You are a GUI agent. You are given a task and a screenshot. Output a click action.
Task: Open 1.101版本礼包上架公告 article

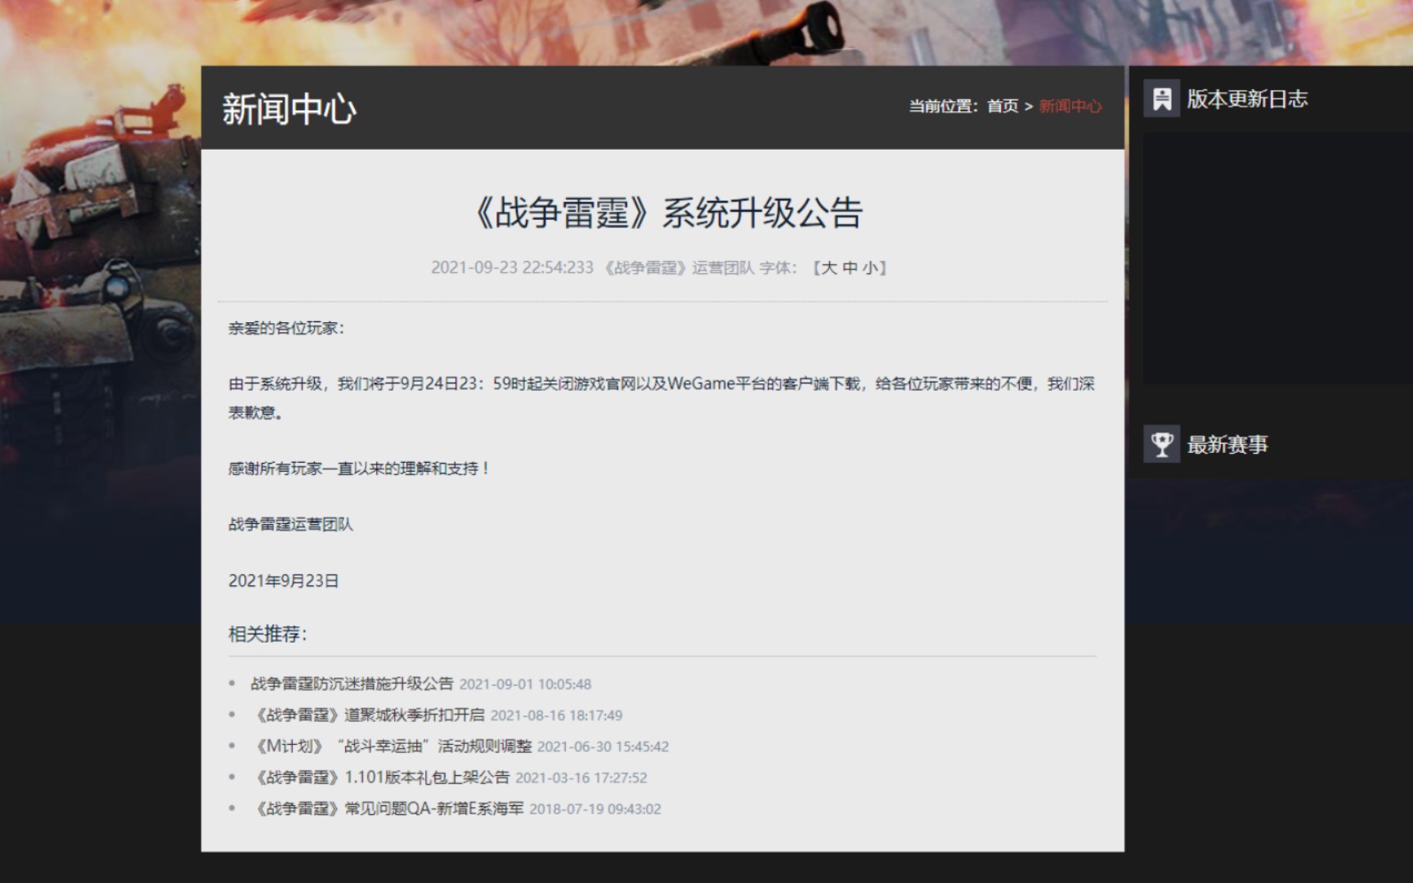380,777
